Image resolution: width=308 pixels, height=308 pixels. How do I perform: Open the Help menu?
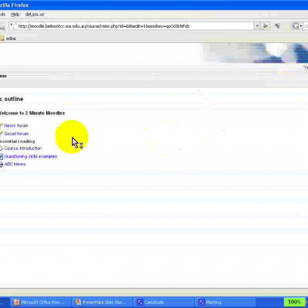pos(15,14)
